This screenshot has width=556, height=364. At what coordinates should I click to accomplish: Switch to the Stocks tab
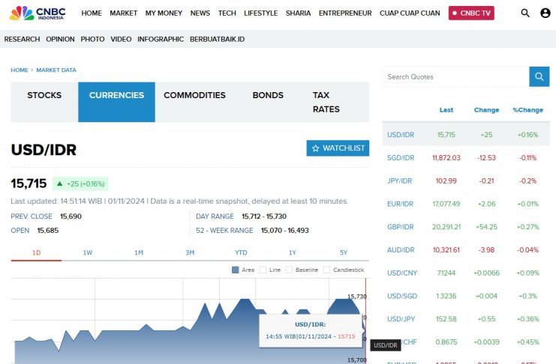coord(44,95)
